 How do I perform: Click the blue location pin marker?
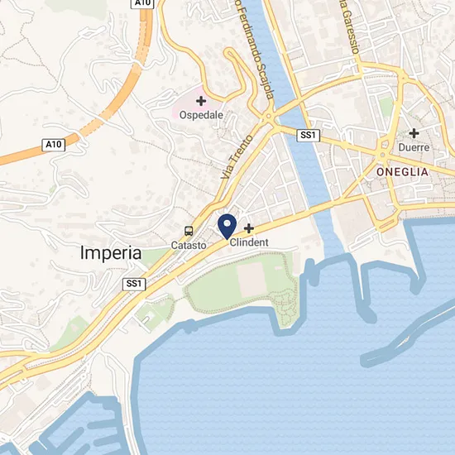(x=227, y=227)
